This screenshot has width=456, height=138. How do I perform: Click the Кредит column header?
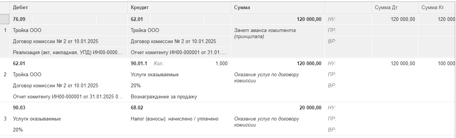[x=179, y=8]
